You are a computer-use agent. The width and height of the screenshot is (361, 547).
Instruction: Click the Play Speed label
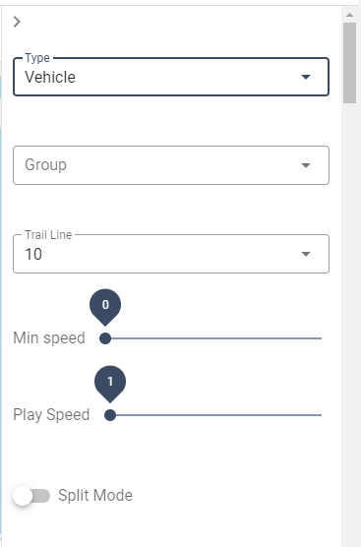(x=51, y=415)
